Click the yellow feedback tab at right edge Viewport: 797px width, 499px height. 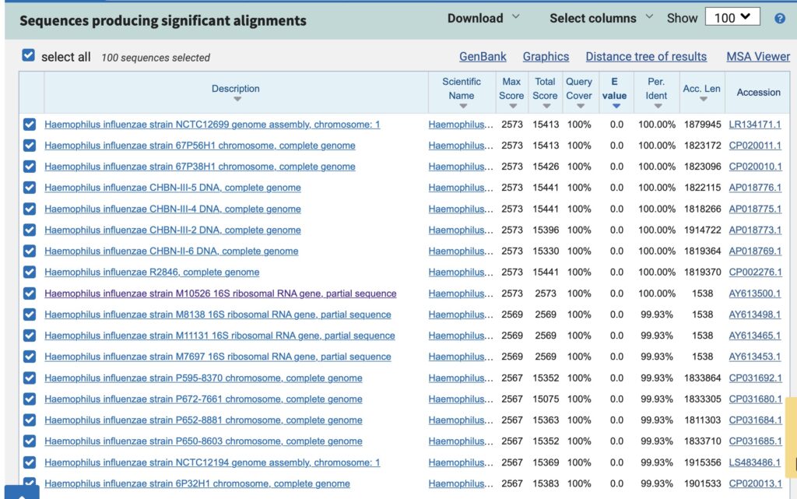point(791,438)
